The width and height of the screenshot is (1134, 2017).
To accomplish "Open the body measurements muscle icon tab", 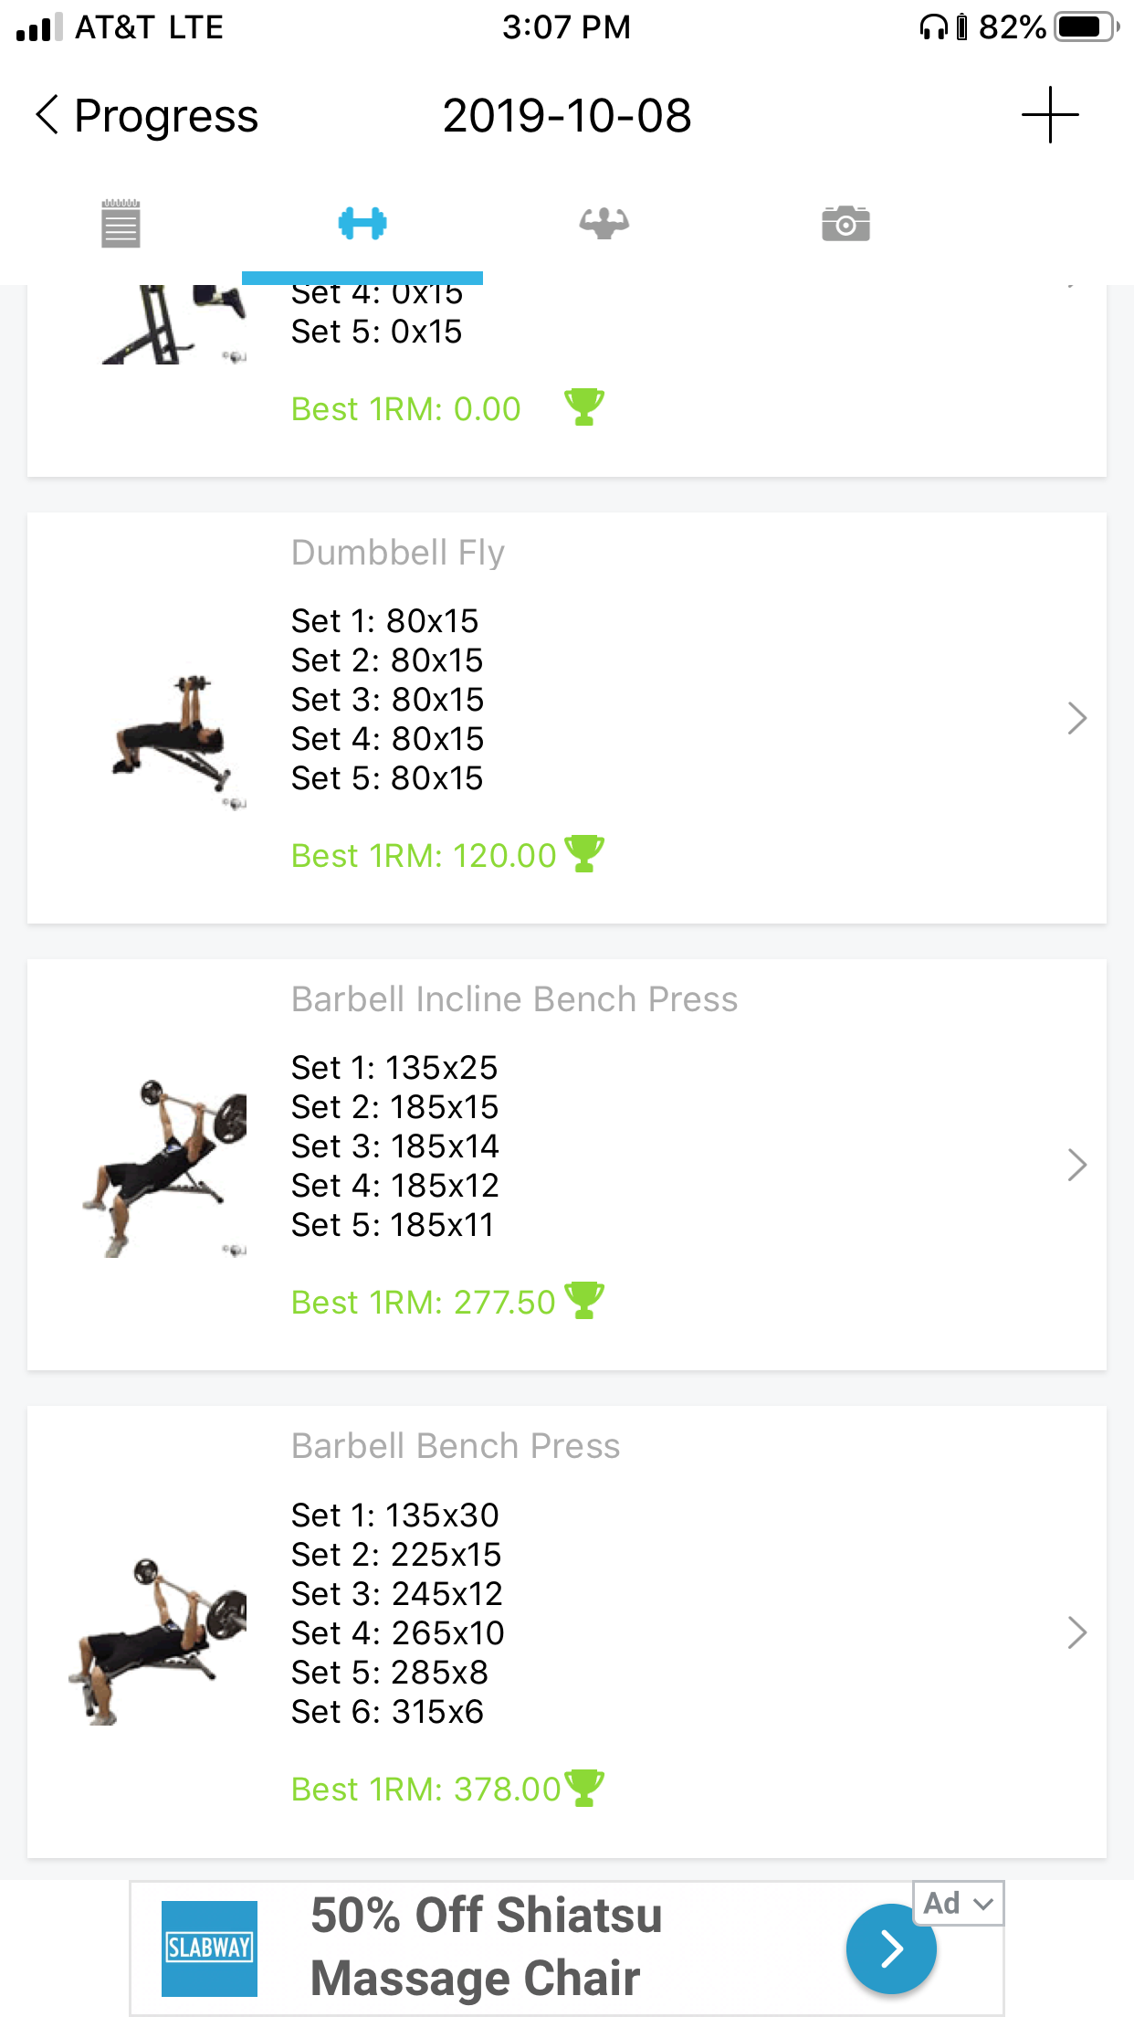I will click(604, 224).
